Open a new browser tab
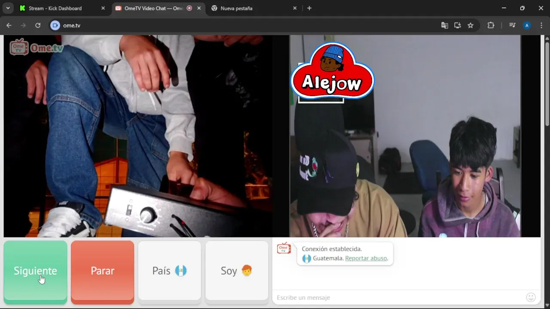550x309 pixels. click(309, 8)
